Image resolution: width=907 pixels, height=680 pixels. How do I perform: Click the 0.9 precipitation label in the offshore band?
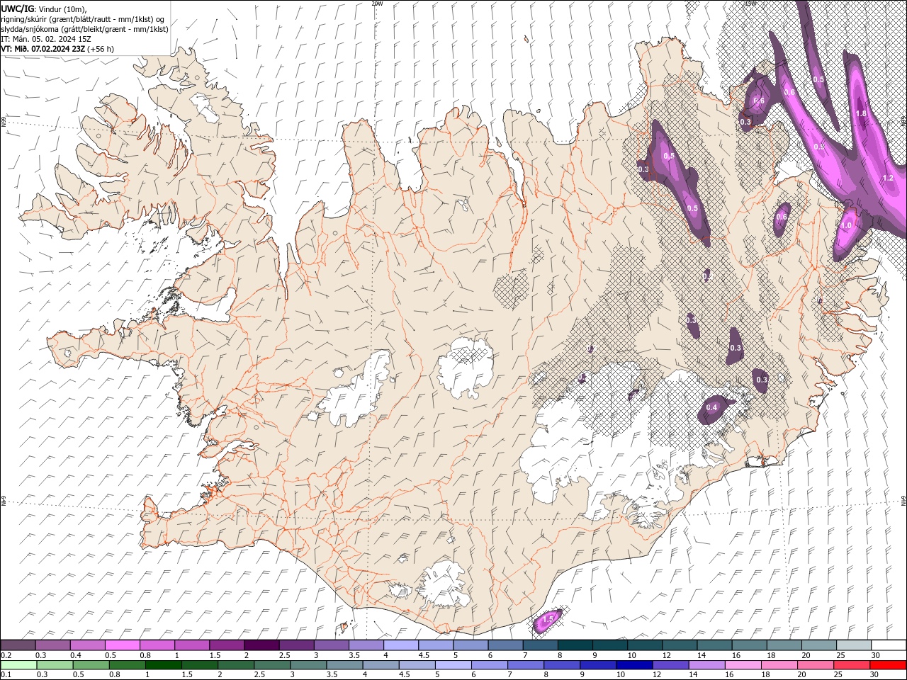pyautogui.click(x=818, y=147)
